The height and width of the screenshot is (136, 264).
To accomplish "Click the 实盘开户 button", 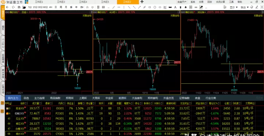I will [x=182, y=2].
